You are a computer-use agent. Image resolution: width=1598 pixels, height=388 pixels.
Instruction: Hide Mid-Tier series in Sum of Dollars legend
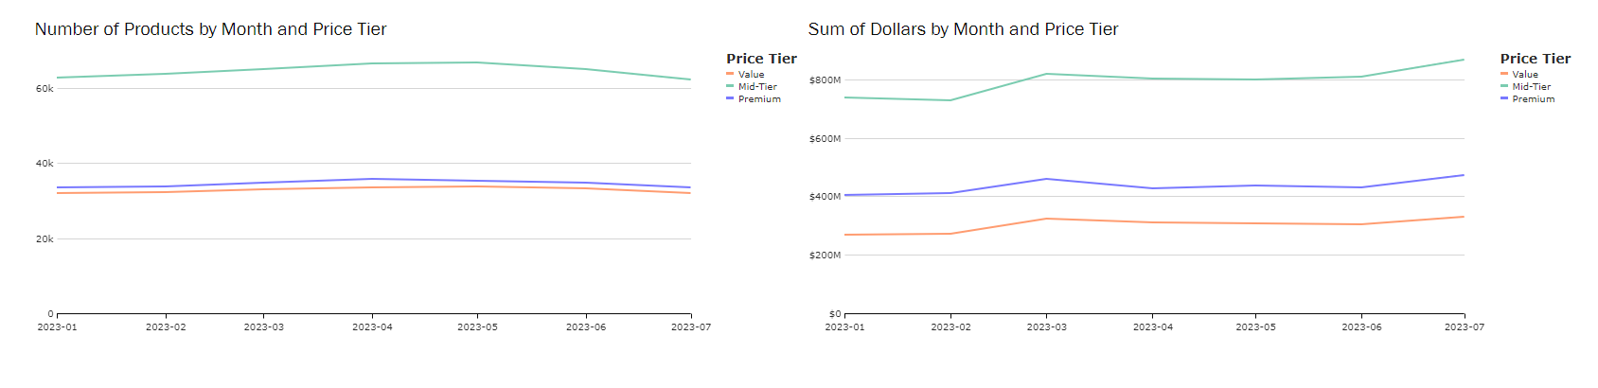[x=1531, y=87]
